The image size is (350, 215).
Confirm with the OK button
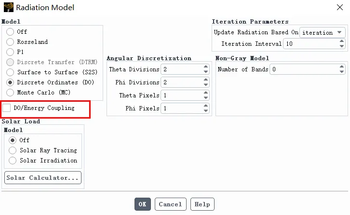tap(142, 204)
